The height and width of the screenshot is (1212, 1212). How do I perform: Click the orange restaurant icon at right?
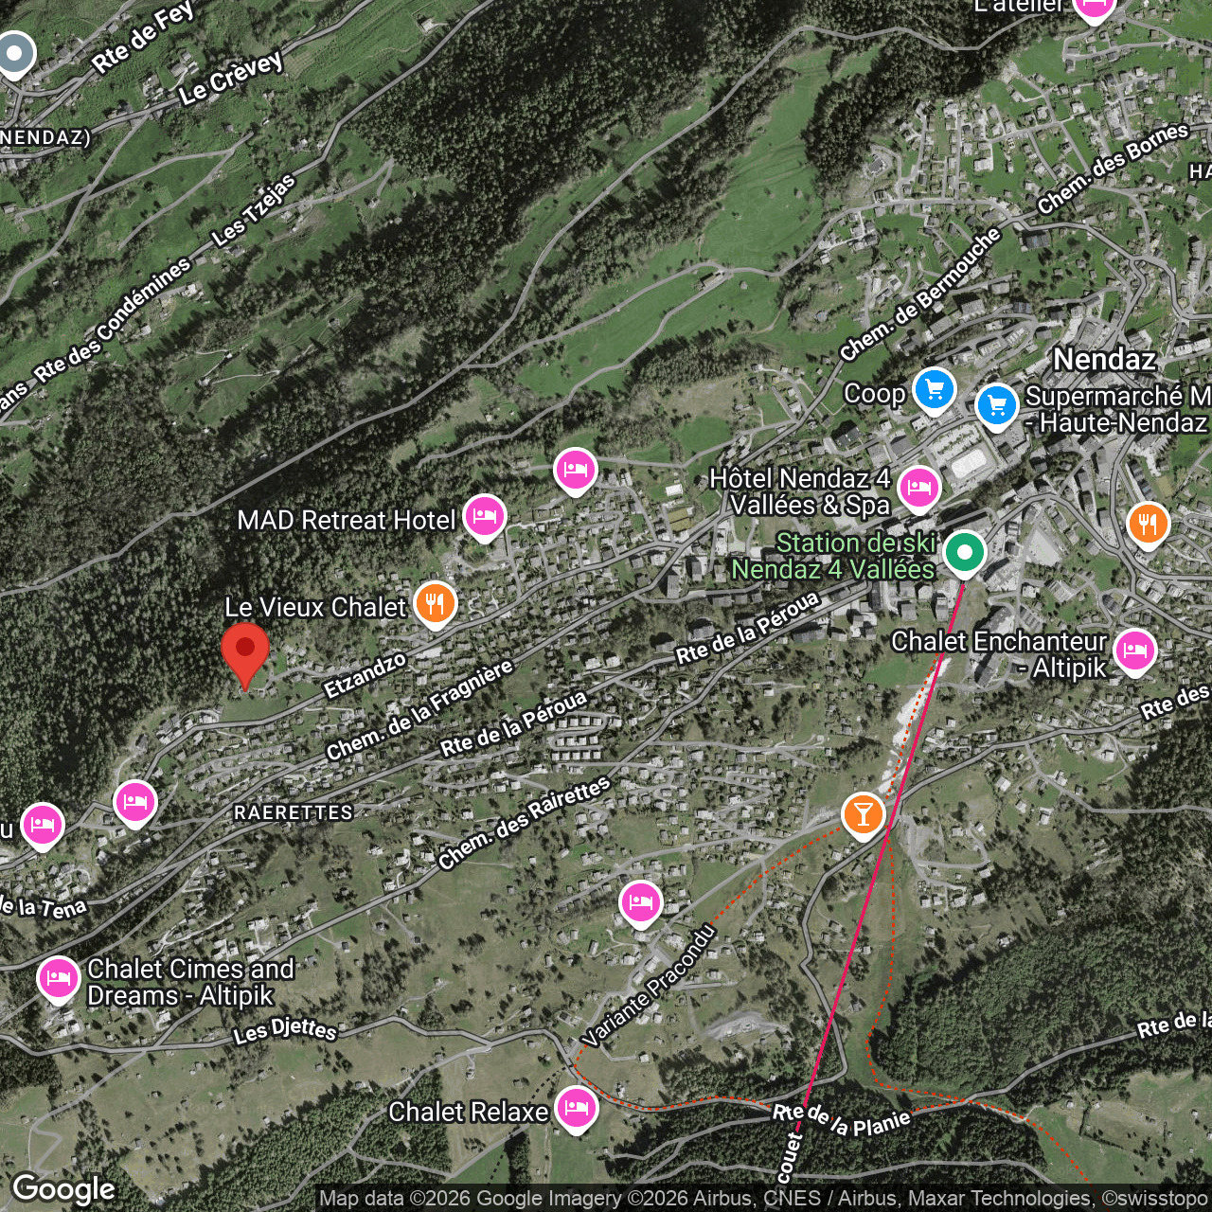click(x=1148, y=524)
